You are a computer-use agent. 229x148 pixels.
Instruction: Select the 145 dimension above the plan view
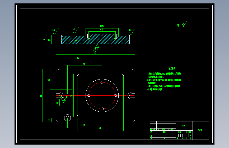pos(84,64)
